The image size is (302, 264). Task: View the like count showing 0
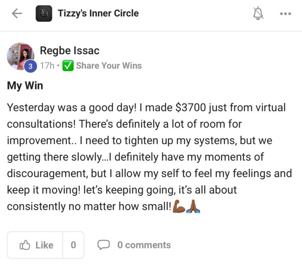pos(73,245)
